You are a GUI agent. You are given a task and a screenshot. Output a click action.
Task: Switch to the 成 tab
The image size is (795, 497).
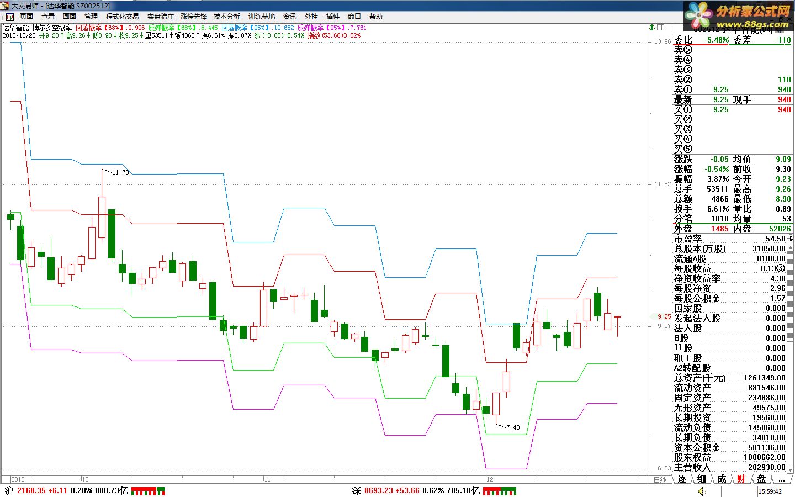tap(722, 479)
